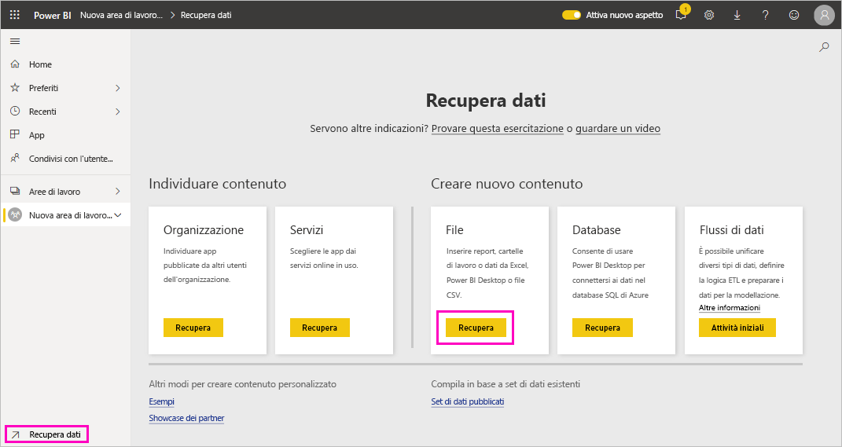Open the Esempi link

162,401
